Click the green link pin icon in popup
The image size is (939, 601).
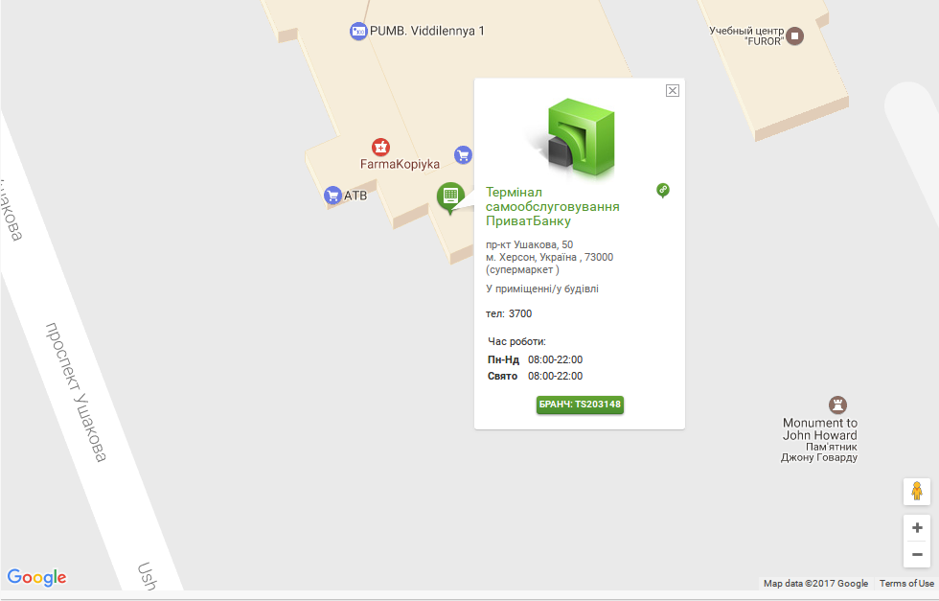tap(662, 191)
